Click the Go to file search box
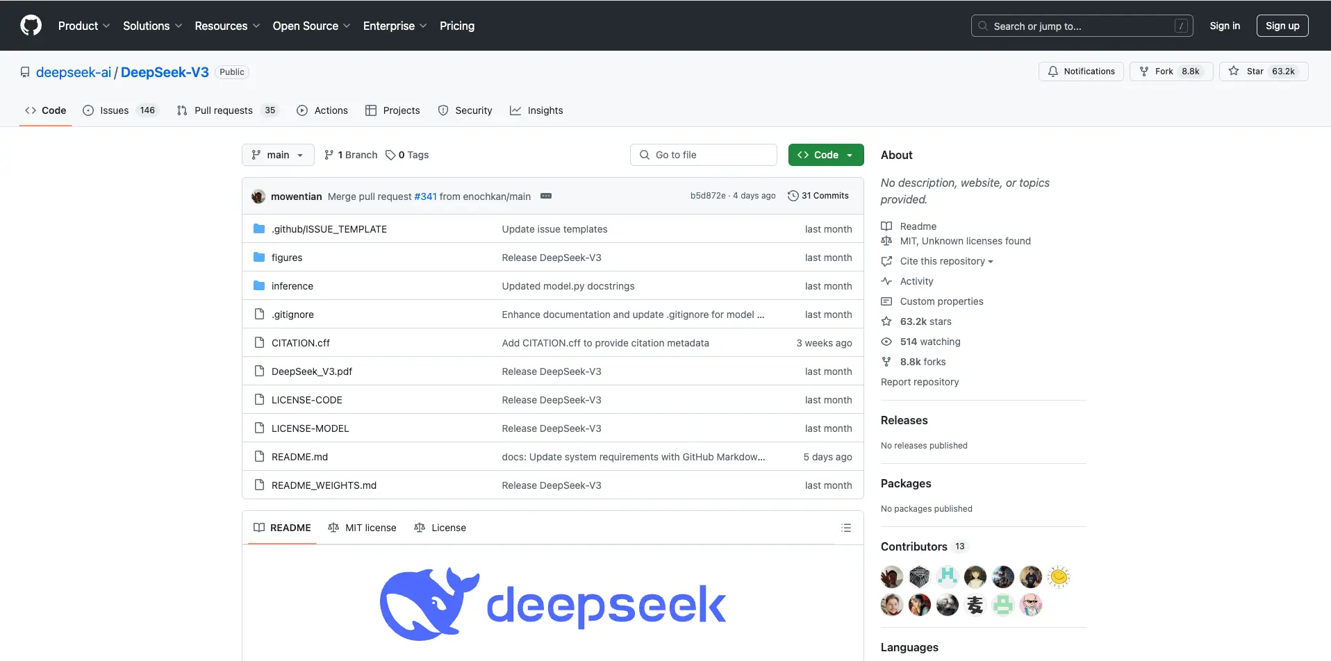Image resolution: width=1331 pixels, height=661 pixels. pos(703,155)
